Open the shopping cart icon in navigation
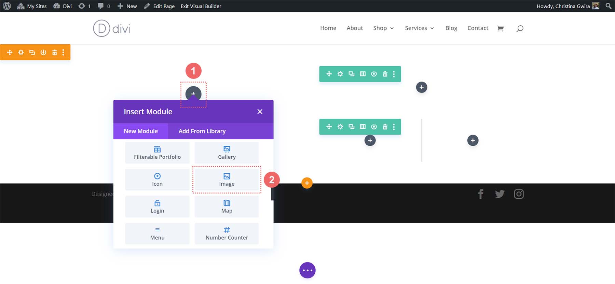615x284 pixels. 501,28
